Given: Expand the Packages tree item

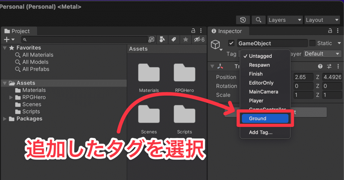Looking at the screenshot, I should point(4,118).
